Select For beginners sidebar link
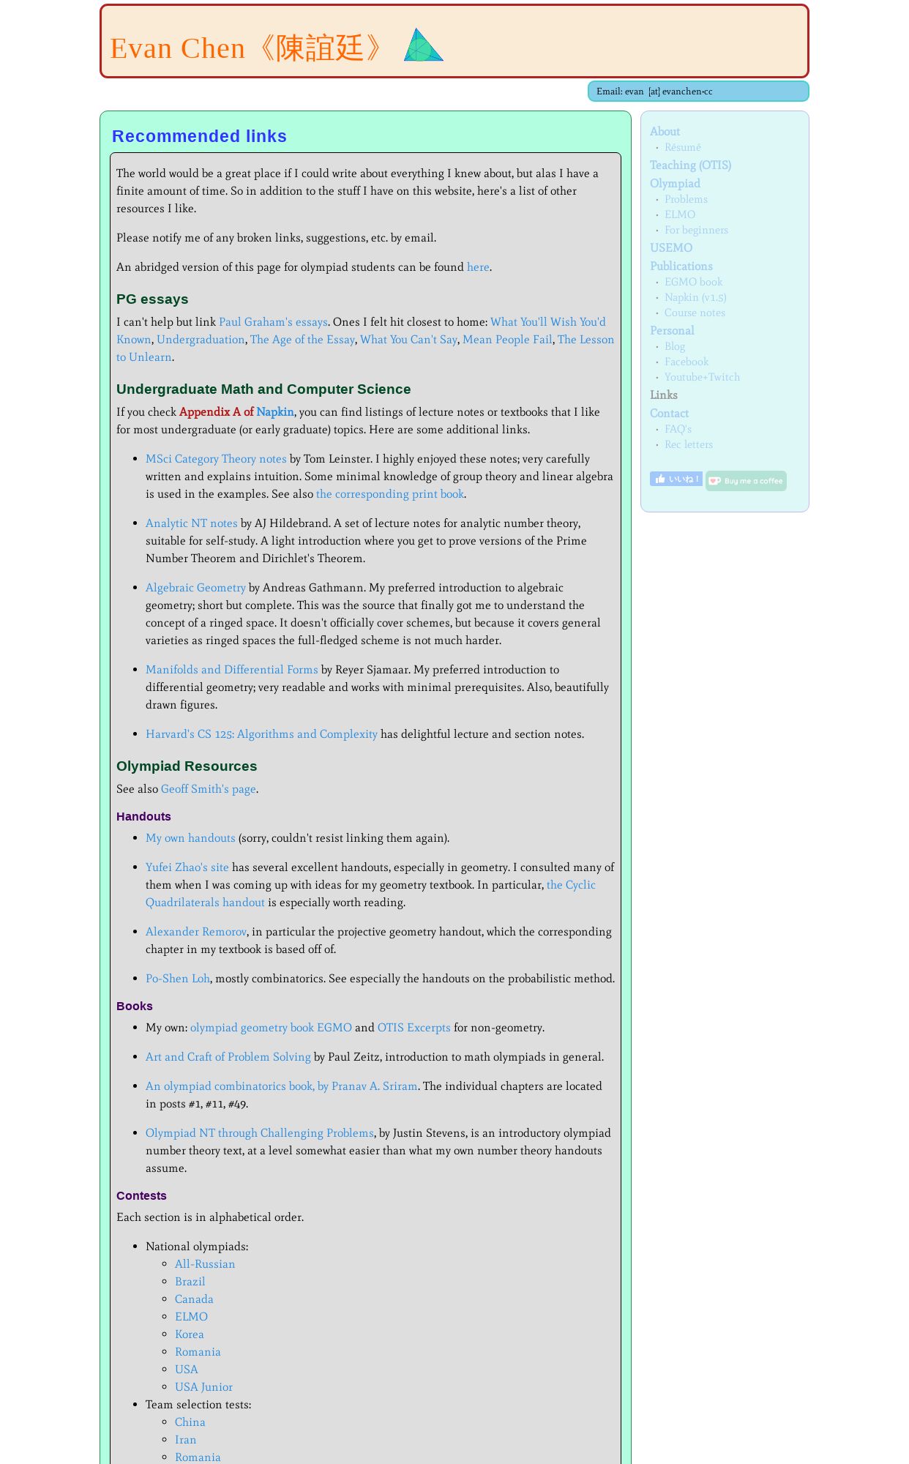 [x=696, y=230]
